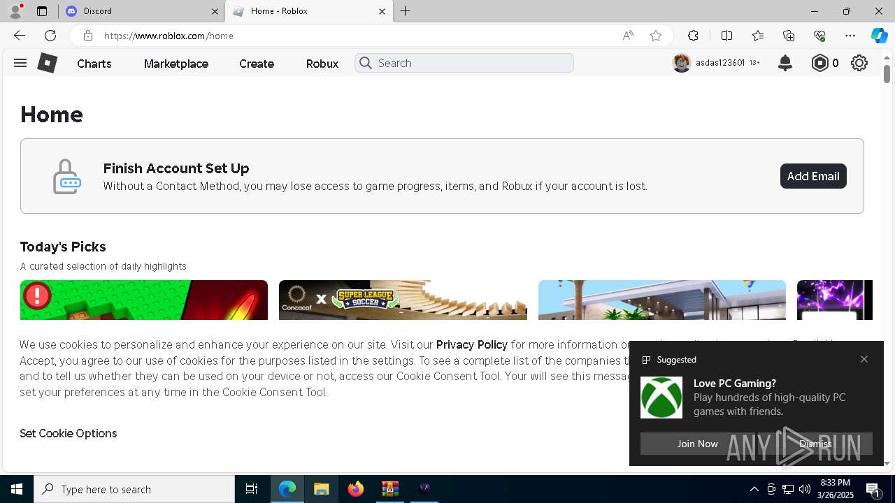Open File Explorer from the taskbar
Screen dimensions: 895x503
pyautogui.click(x=322, y=489)
